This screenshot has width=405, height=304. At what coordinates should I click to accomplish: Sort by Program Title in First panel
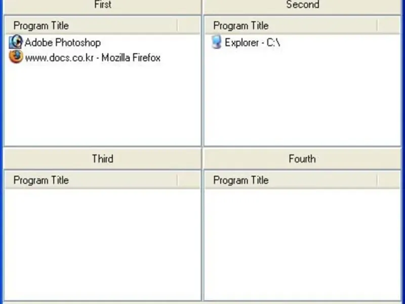point(91,25)
